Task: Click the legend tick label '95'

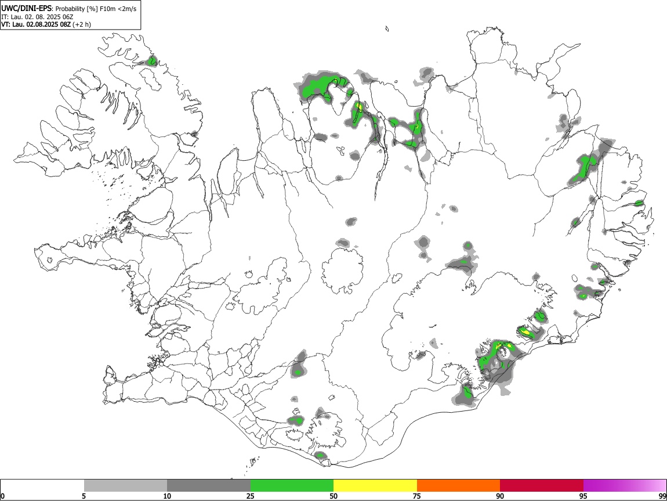Action: tap(583, 496)
